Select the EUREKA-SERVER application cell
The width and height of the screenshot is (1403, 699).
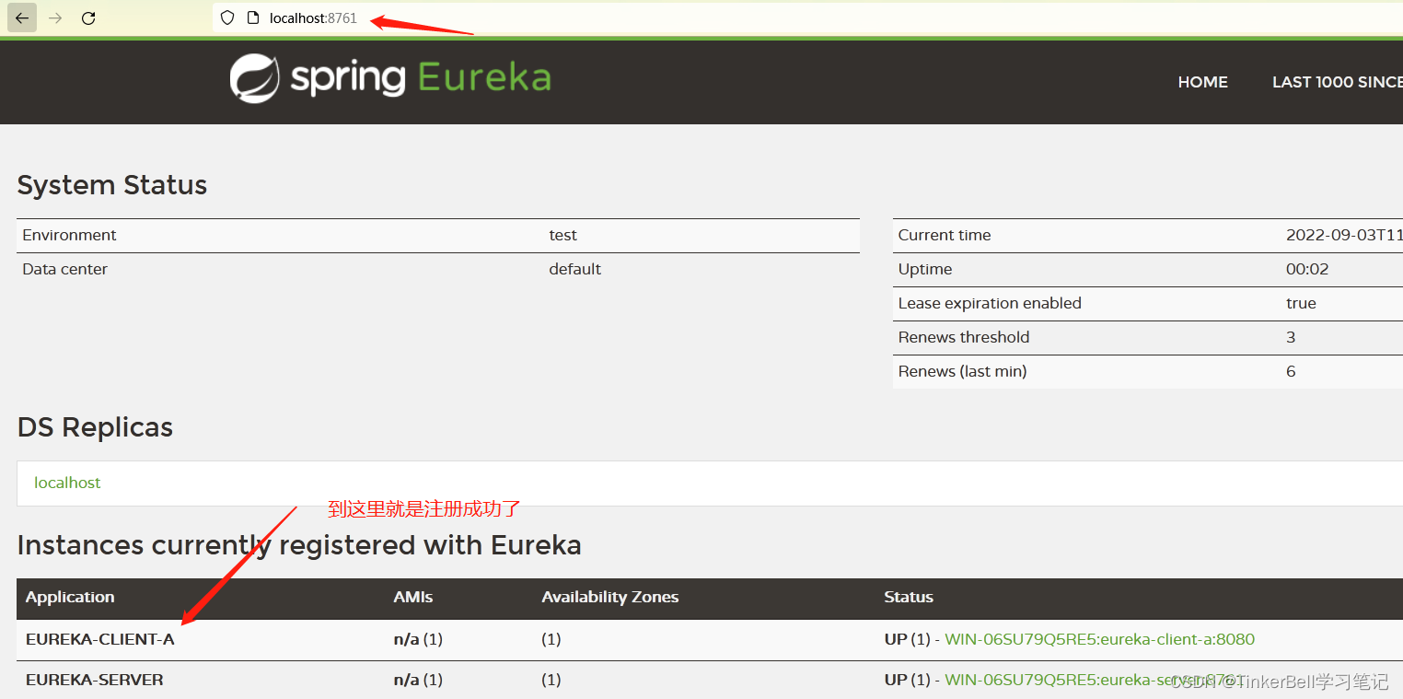click(x=94, y=680)
